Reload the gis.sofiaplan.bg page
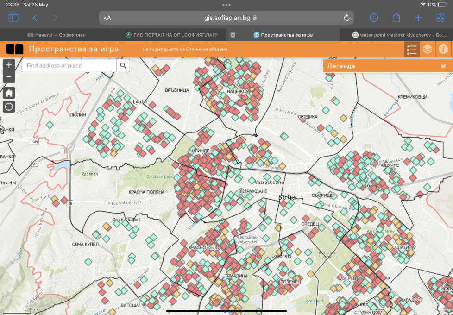 point(346,18)
